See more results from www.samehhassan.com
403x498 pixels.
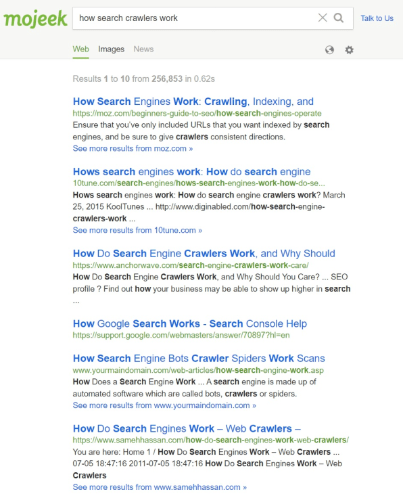pyautogui.click(x=160, y=487)
